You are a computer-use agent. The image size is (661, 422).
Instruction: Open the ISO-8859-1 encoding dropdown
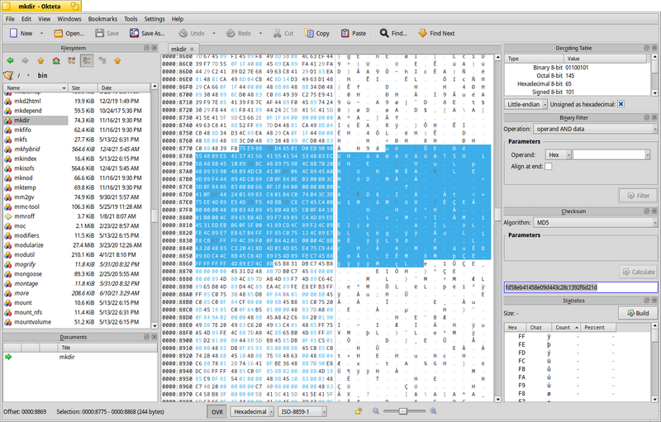click(302, 411)
